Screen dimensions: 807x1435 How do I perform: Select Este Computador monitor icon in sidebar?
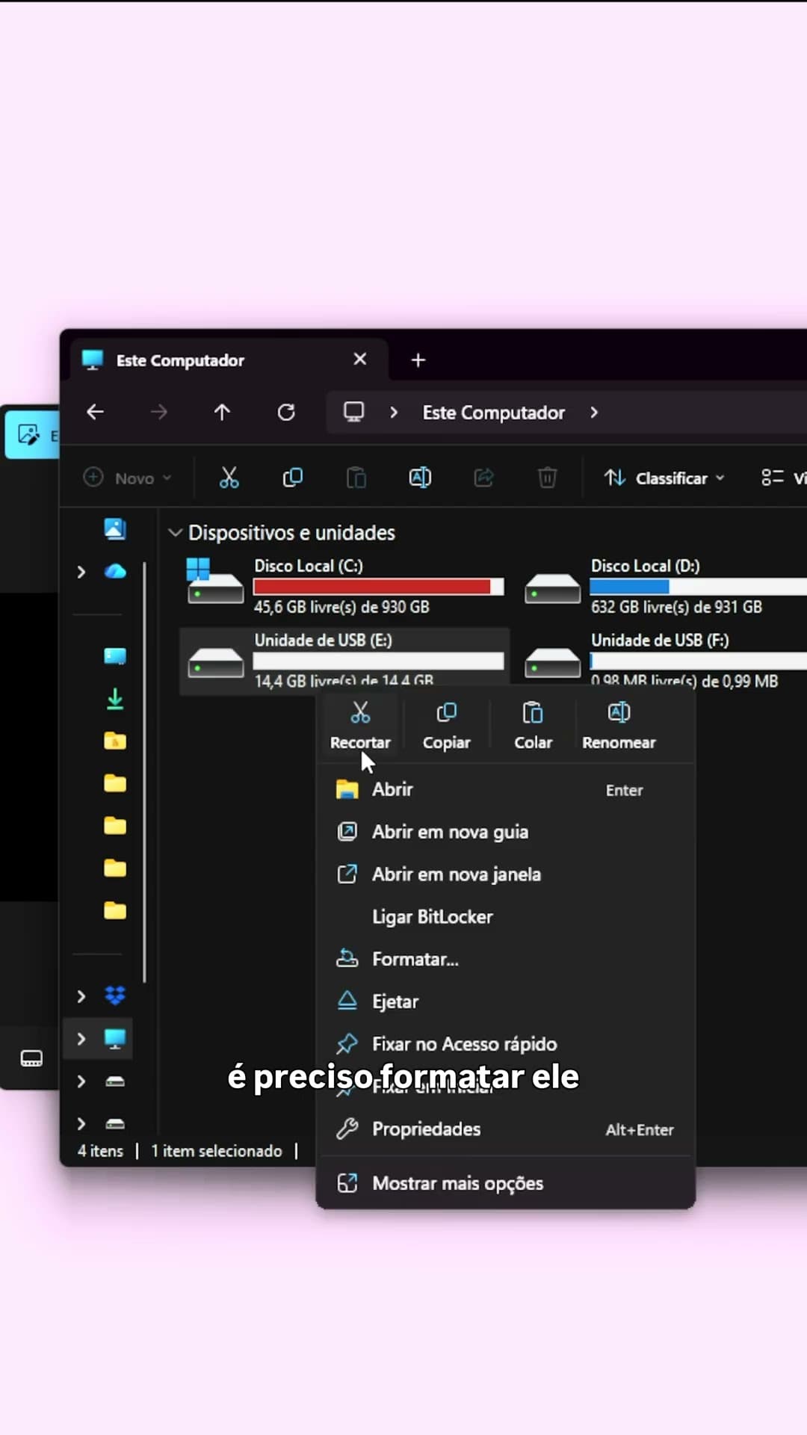click(115, 1039)
